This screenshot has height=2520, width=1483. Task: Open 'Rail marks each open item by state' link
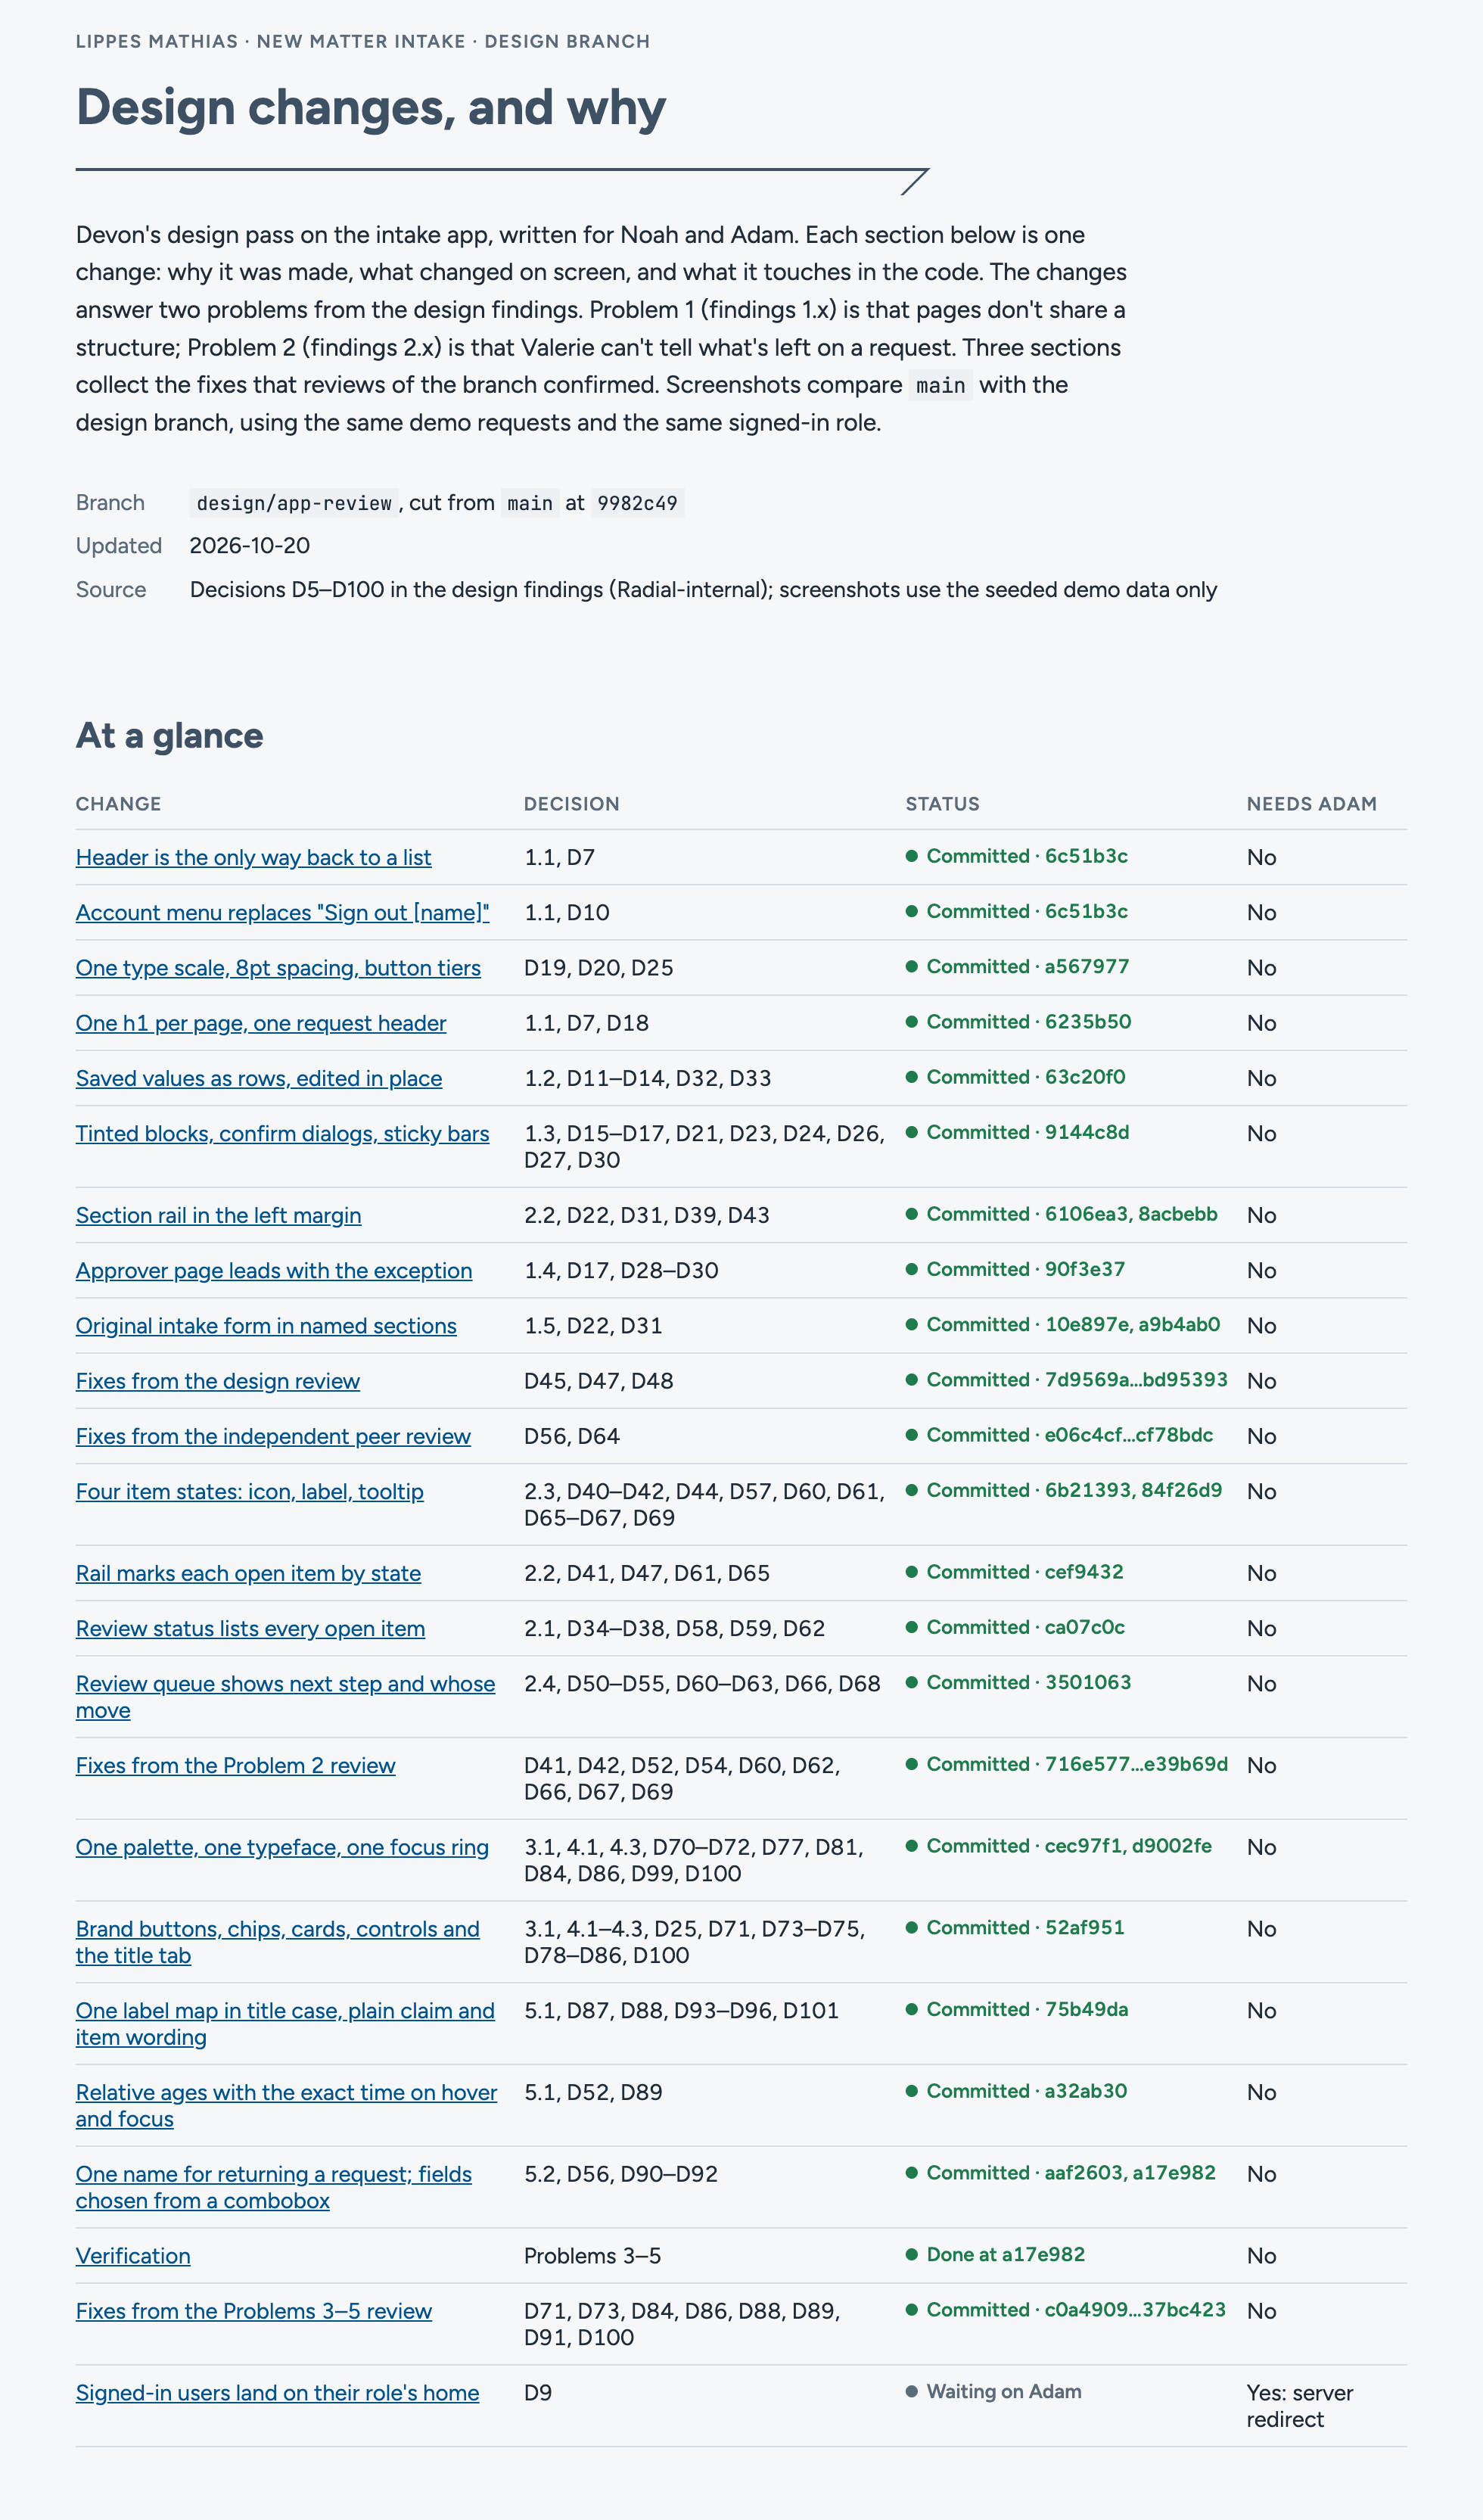[x=248, y=1573]
